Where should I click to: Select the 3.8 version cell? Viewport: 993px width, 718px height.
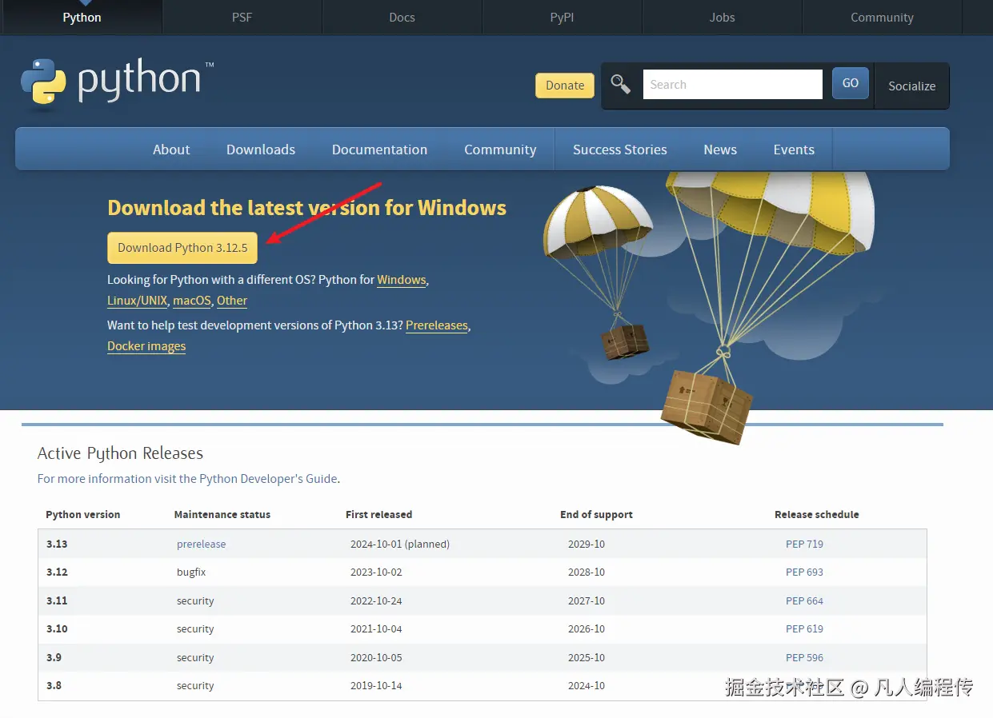point(54,685)
